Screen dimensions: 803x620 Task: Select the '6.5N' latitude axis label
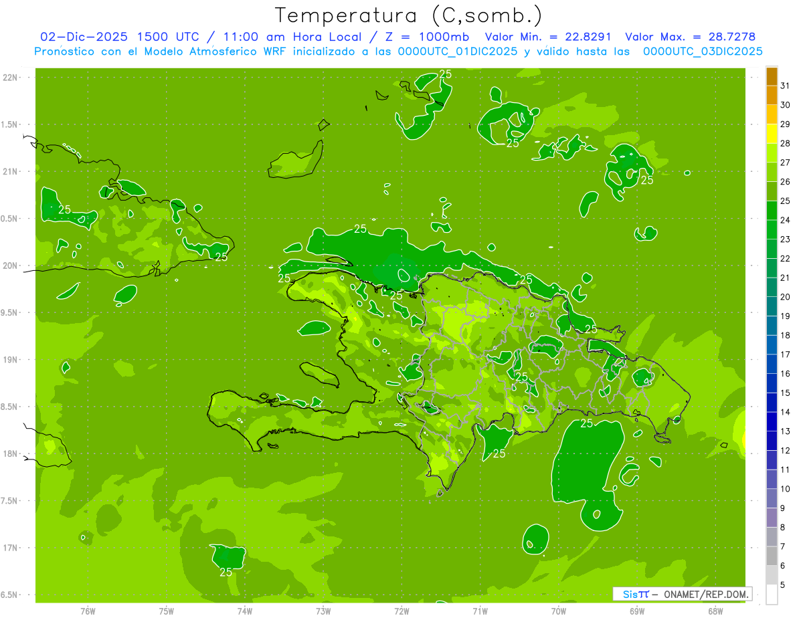[x=9, y=595]
